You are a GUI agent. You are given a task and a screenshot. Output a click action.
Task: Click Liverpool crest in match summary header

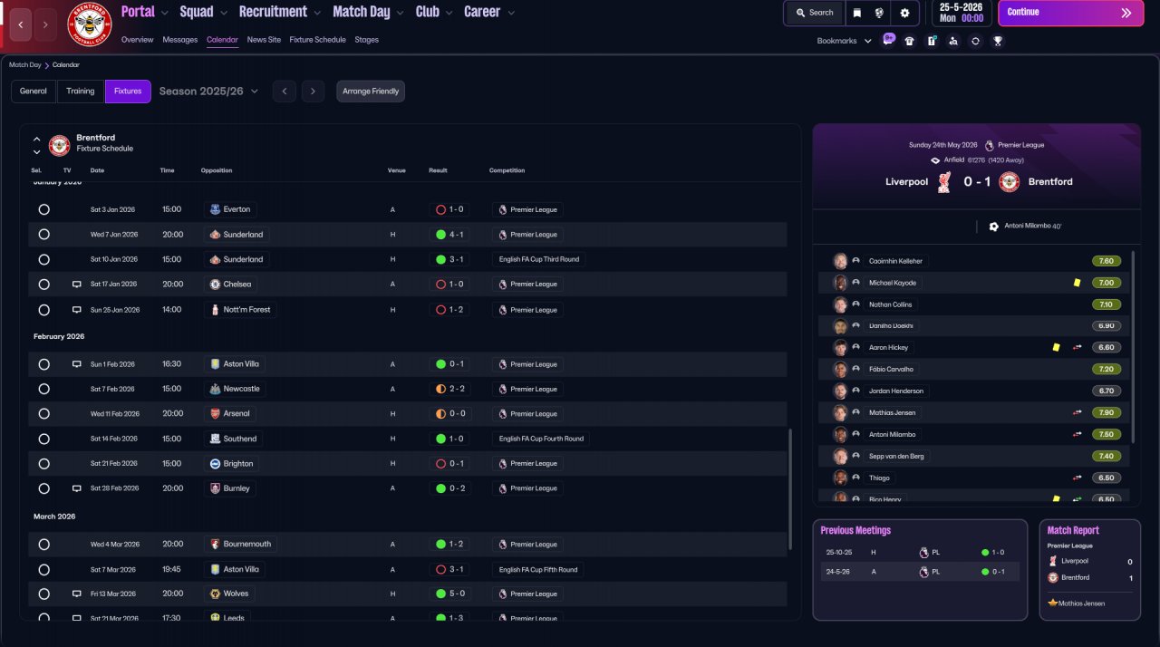[943, 182]
